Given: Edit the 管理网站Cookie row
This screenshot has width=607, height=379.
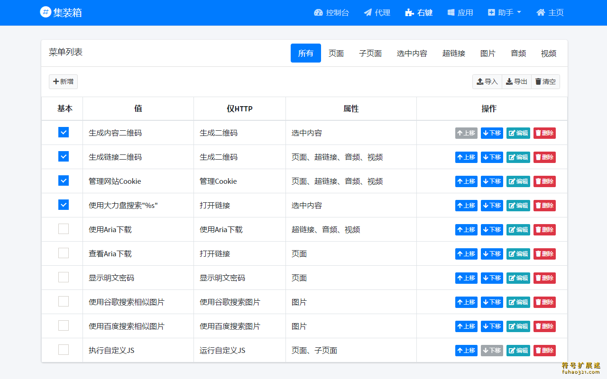Looking at the screenshot, I should [518, 181].
